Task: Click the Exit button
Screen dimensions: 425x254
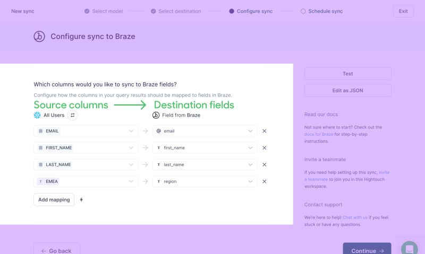Action: [403, 11]
